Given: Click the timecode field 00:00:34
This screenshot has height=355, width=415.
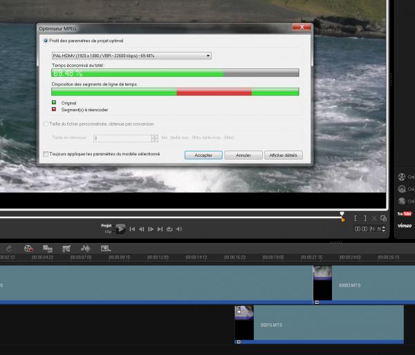Looking at the screenshot, I should pyautogui.click(x=367, y=229).
